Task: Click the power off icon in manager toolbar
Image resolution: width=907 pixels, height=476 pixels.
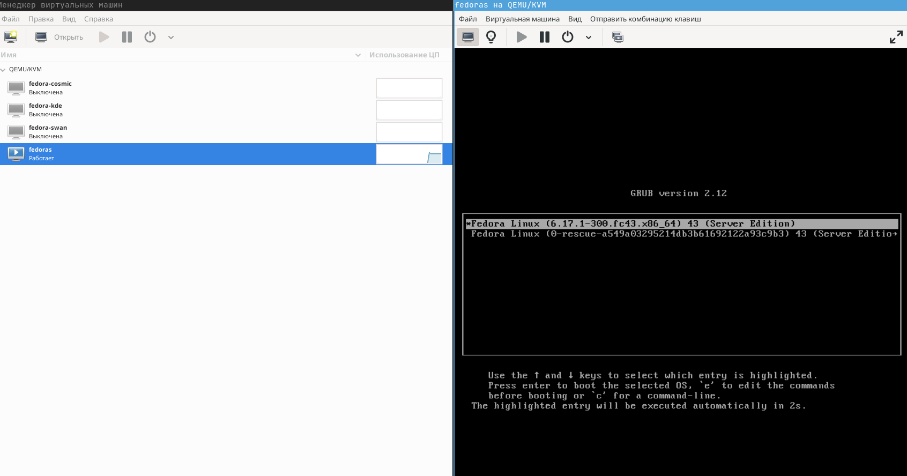Action: click(150, 37)
